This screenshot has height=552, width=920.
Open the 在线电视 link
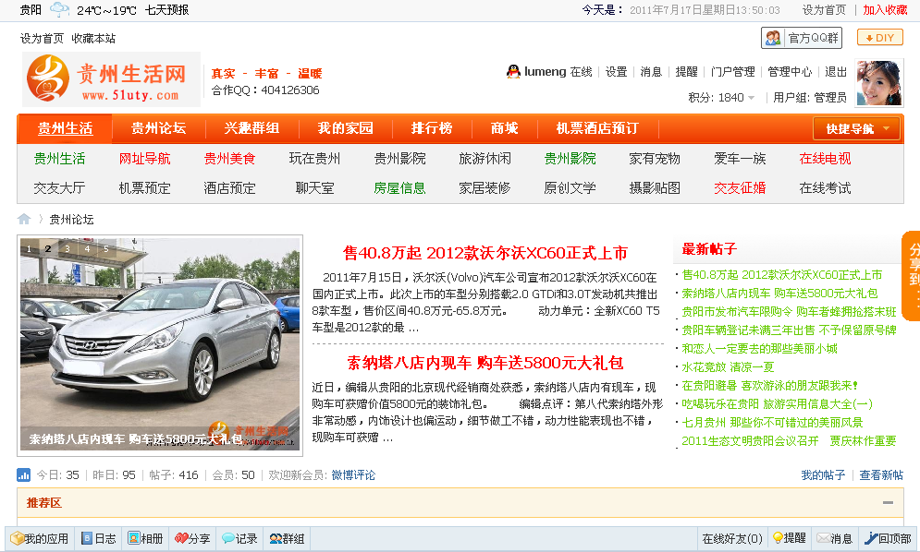click(x=825, y=159)
